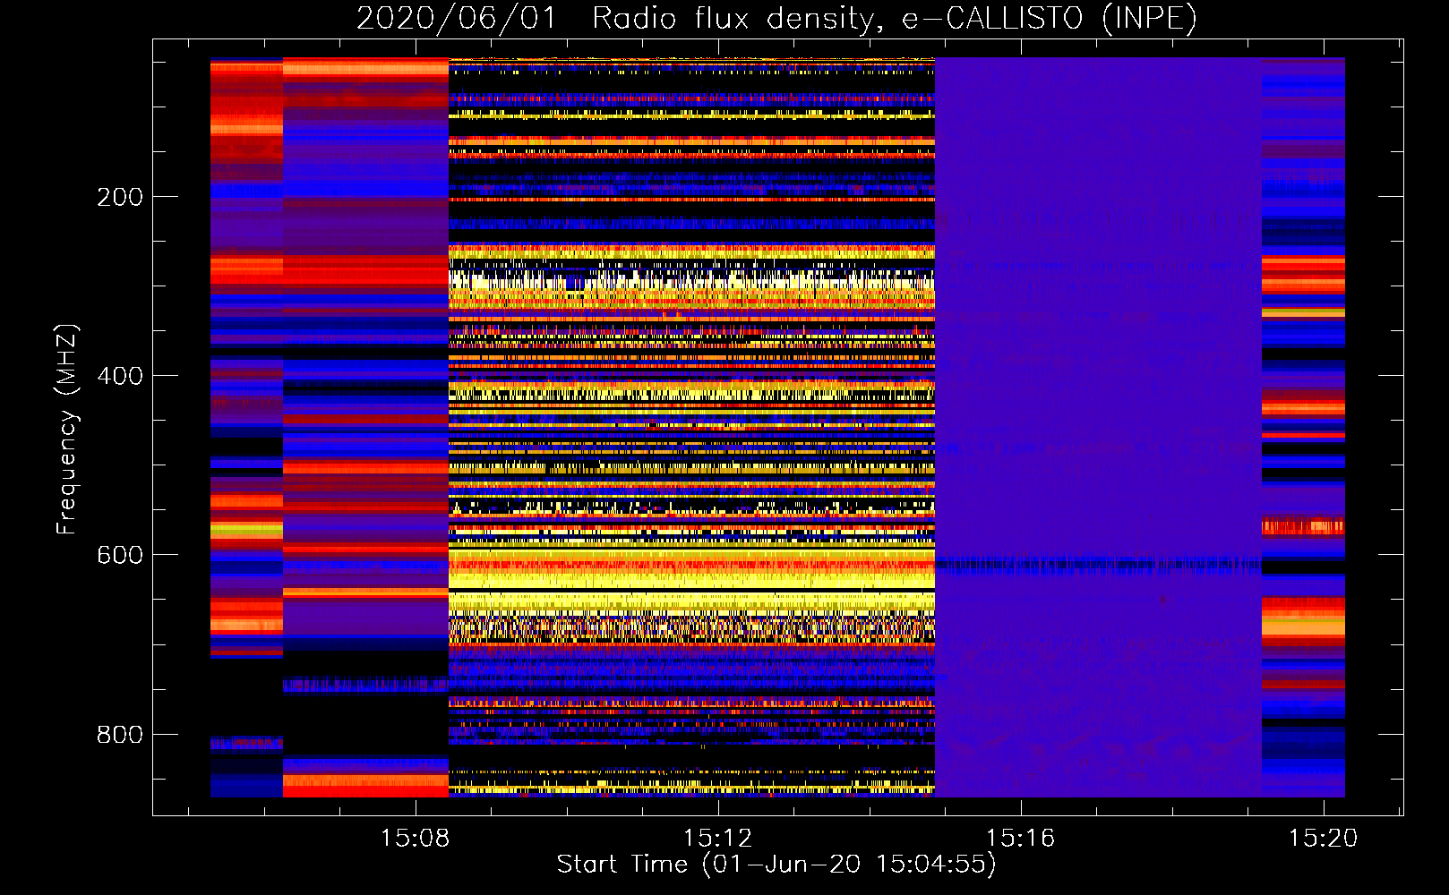Click the 15:20 time tick label
Screen dimensions: 1449x895
1323,838
